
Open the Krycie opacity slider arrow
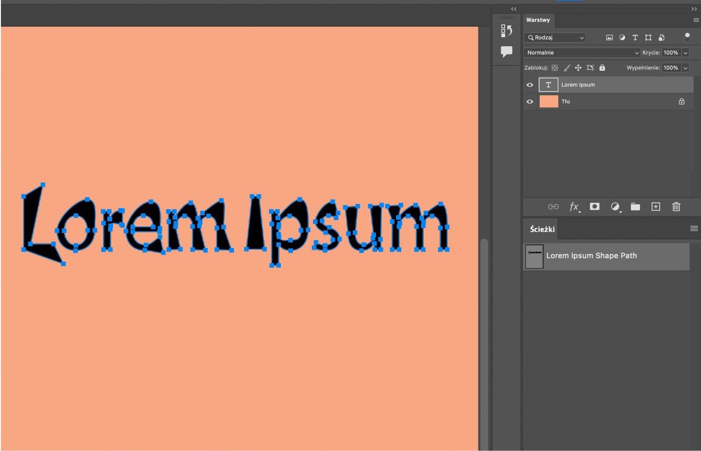(685, 52)
